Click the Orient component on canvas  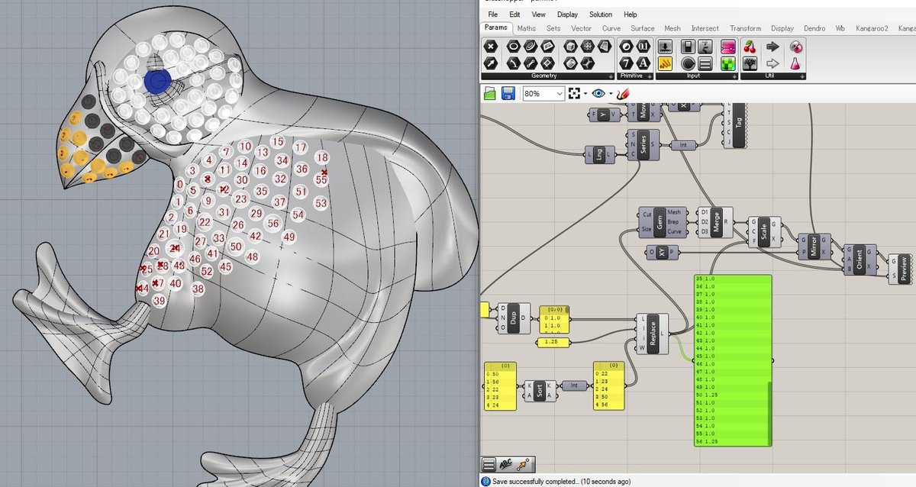(860, 259)
